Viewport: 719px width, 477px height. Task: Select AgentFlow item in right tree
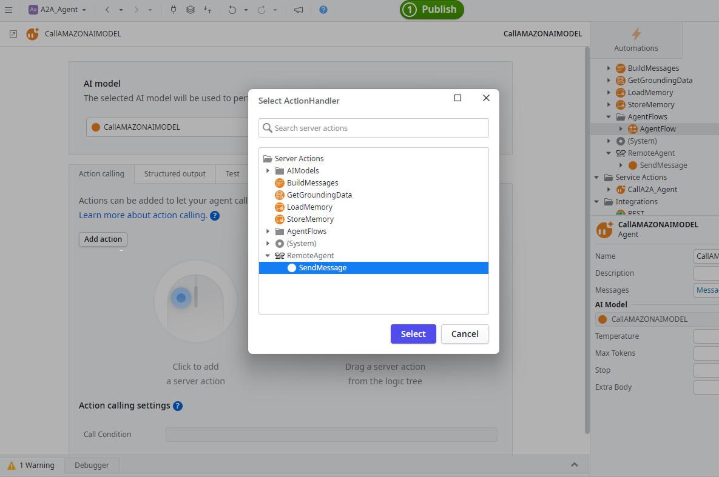(x=658, y=128)
